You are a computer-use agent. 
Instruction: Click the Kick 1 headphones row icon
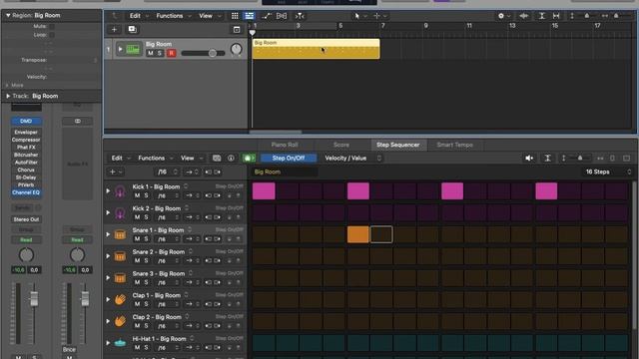120,190
